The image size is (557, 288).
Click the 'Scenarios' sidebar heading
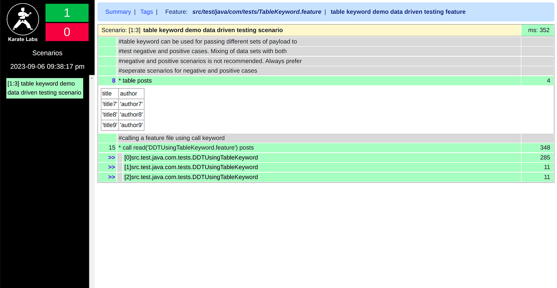[x=47, y=53]
